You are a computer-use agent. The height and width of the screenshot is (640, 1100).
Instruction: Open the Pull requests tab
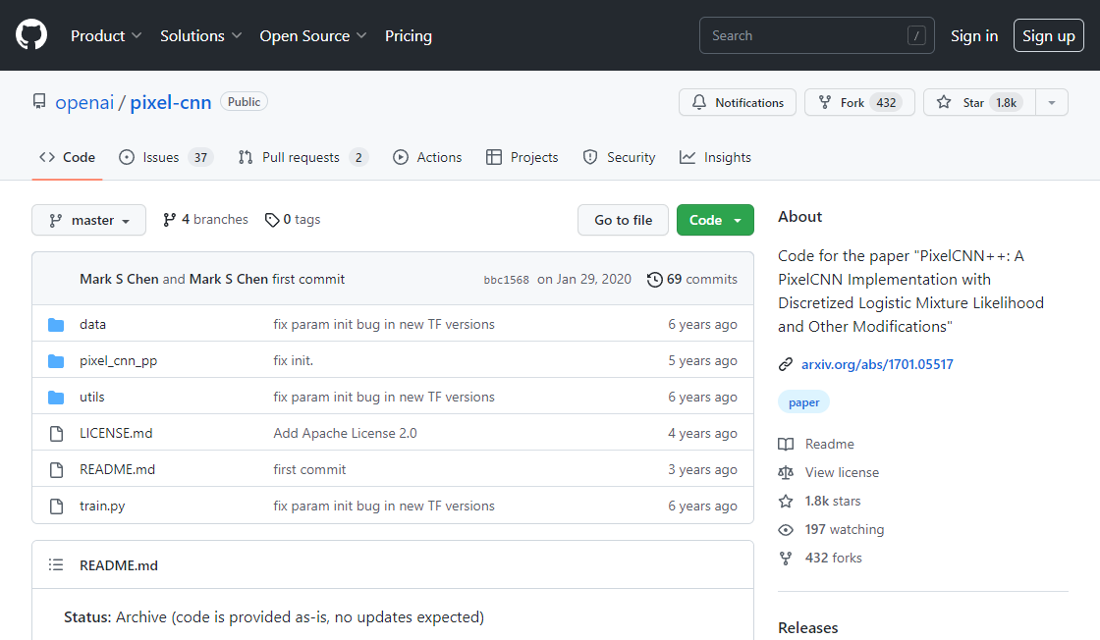(x=302, y=158)
